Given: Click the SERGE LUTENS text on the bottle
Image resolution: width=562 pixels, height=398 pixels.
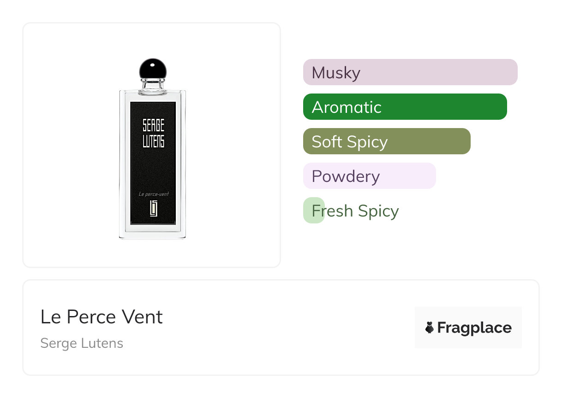Looking at the screenshot, I should tap(153, 133).
